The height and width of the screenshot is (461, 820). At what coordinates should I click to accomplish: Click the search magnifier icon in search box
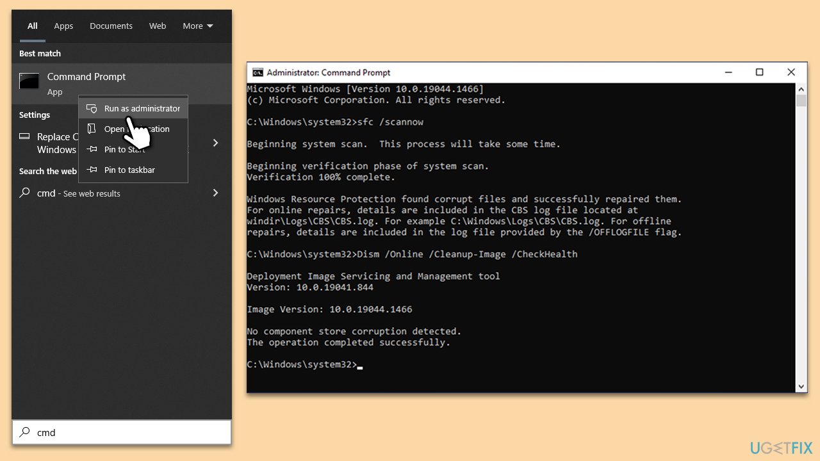pyautogui.click(x=24, y=432)
